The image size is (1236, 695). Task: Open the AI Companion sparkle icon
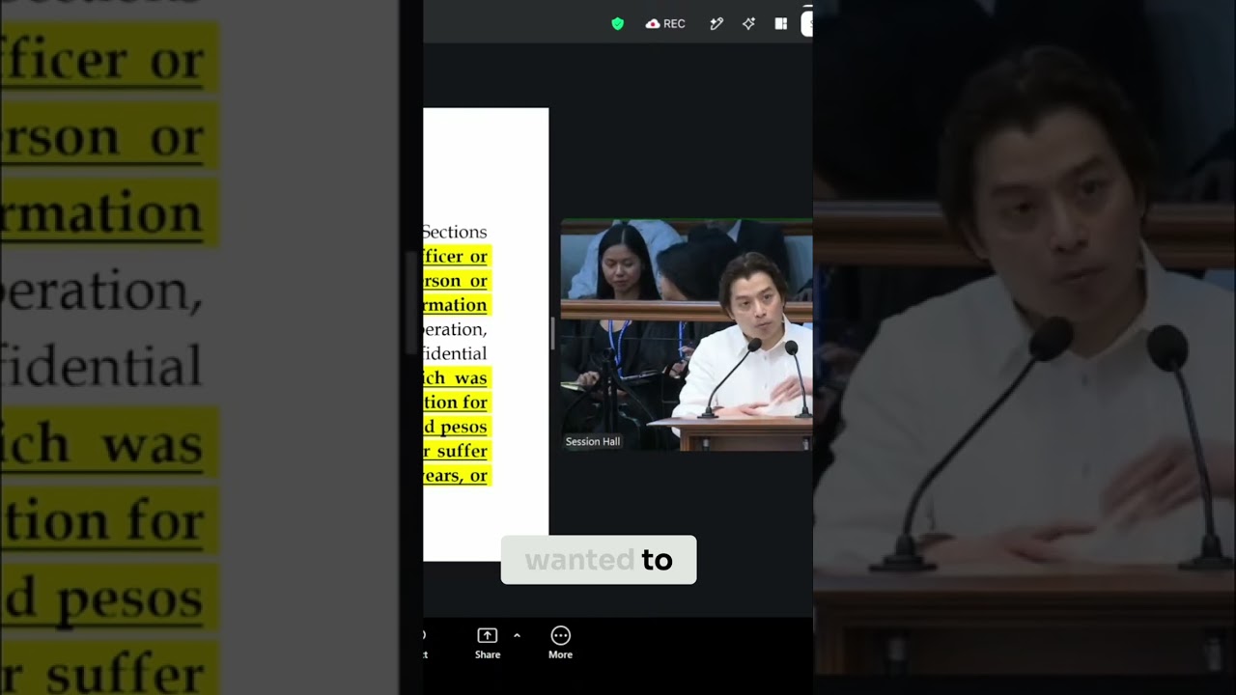(x=748, y=24)
